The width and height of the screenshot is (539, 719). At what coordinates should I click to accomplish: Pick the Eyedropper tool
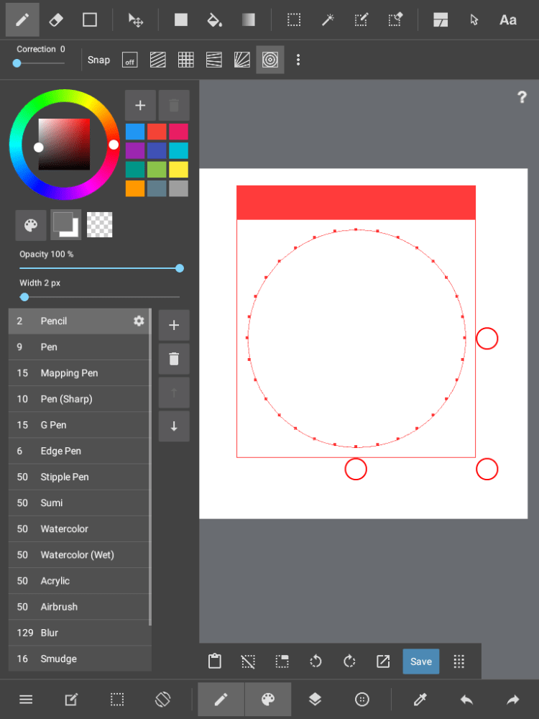(x=420, y=700)
